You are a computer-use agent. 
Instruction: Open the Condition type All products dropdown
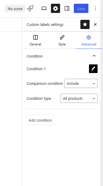(79, 98)
